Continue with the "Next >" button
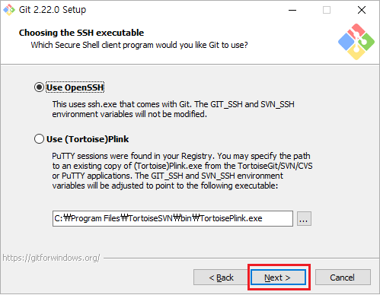This screenshot has height=295, width=380. coord(278,278)
